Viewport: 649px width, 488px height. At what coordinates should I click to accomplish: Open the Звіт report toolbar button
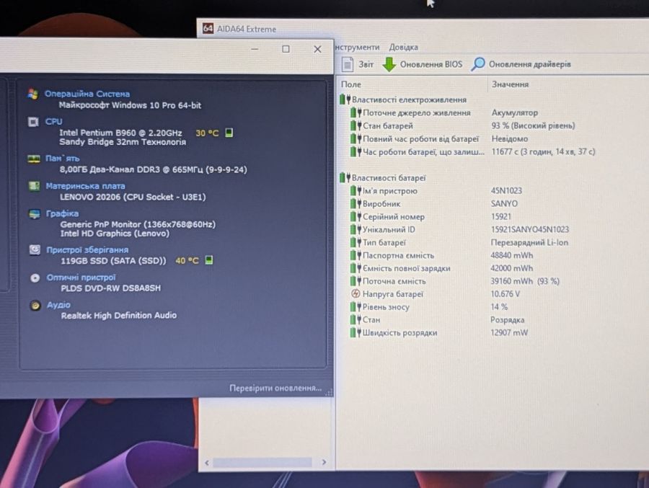coord(358,64)
